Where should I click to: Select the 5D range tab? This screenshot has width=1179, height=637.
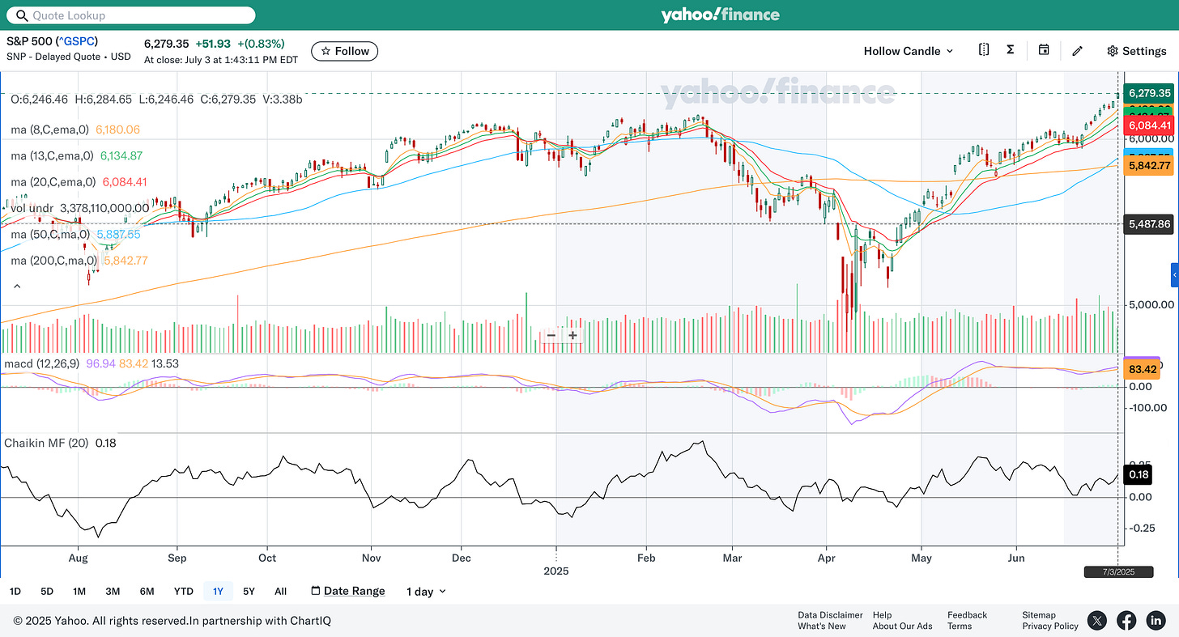tap(47, 592)
